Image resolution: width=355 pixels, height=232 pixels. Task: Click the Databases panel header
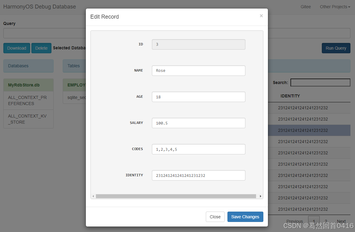29,66
